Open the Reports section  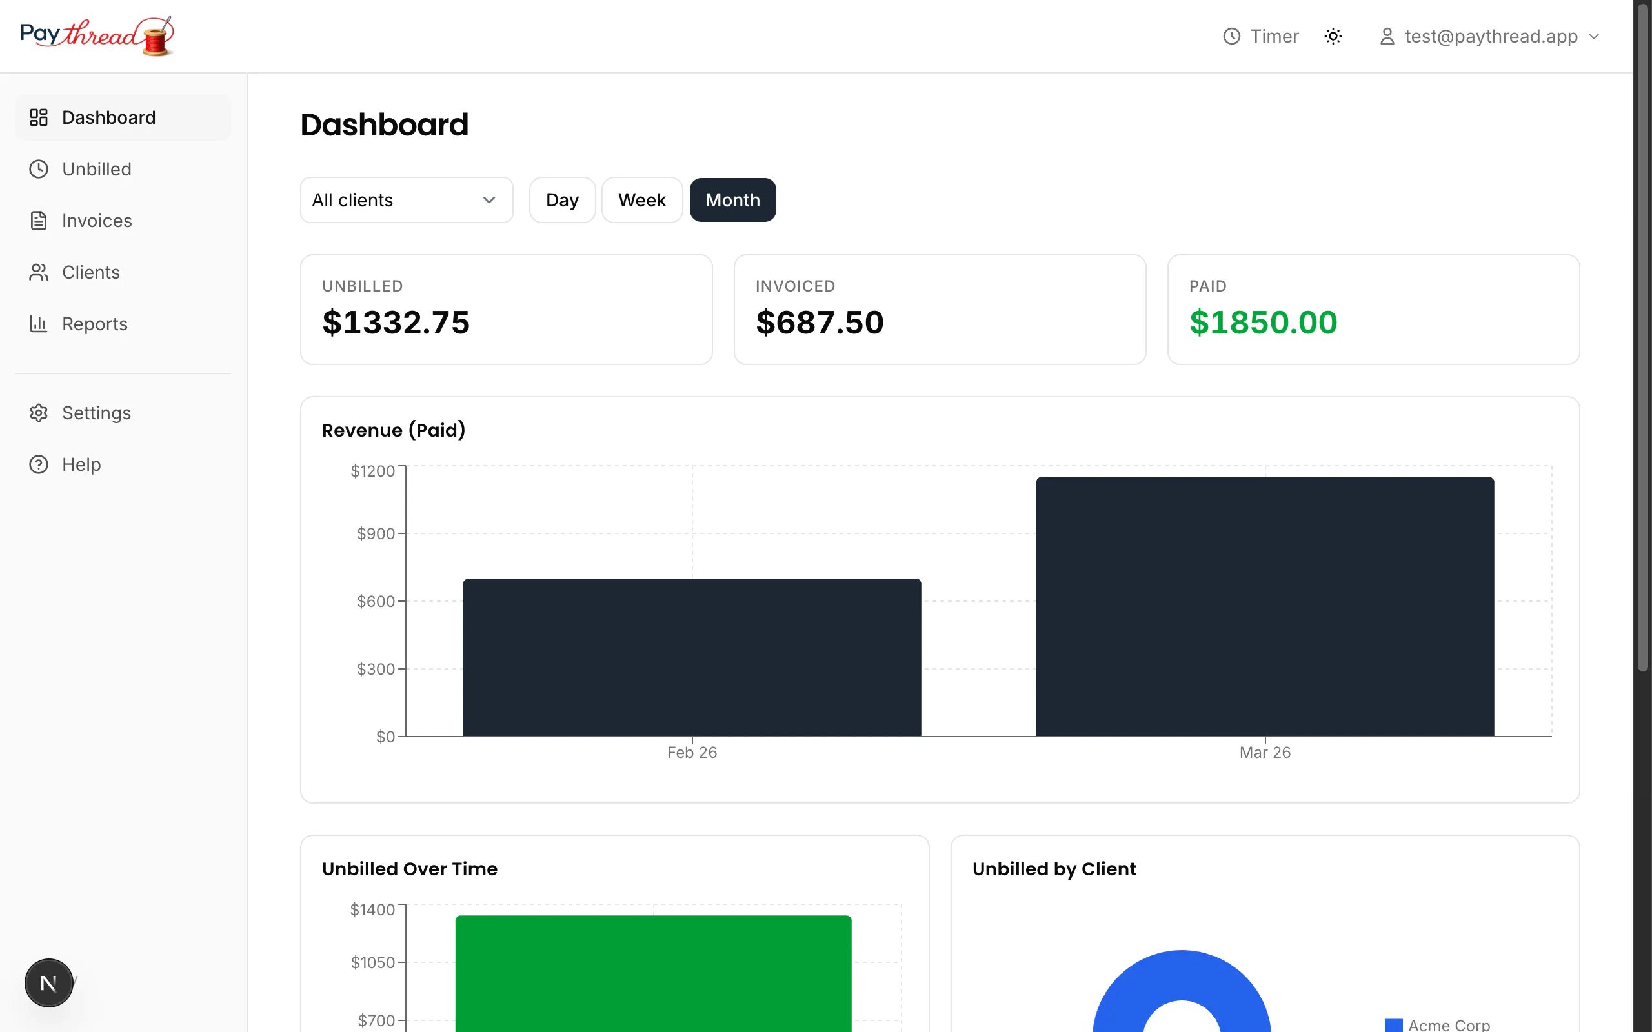[x=123, y=324]
